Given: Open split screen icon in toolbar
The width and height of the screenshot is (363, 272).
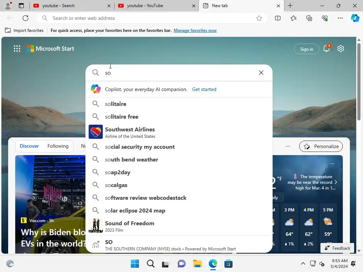Looking at the screenshot, I should tap(278, 18).
